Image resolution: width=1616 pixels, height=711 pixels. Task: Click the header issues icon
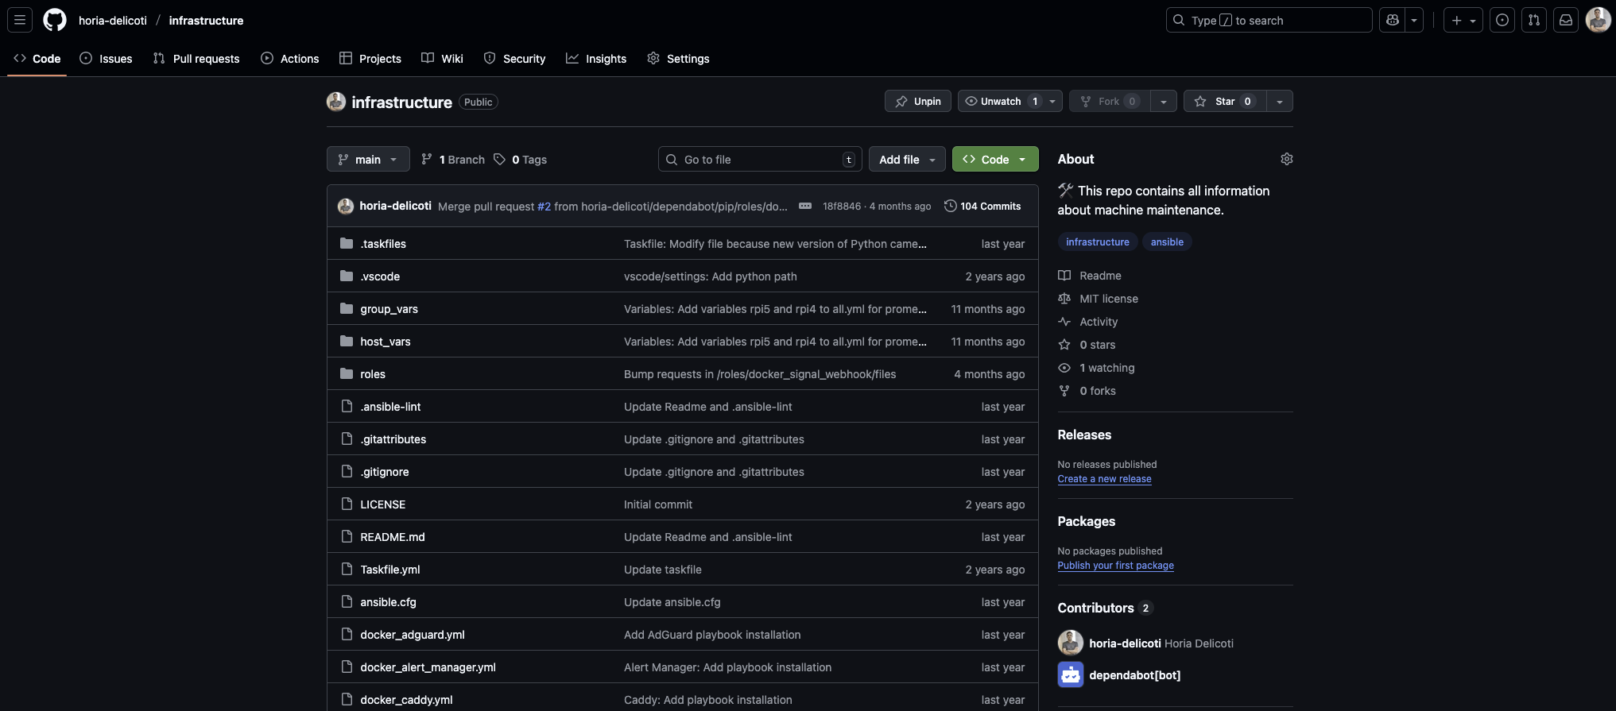coord(1502,21)
